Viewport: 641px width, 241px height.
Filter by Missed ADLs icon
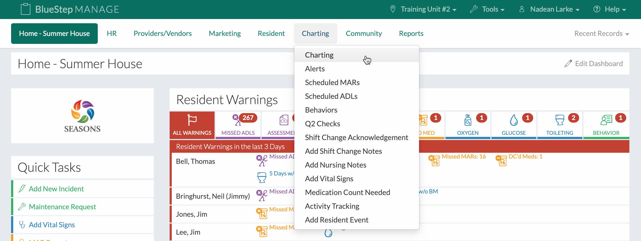click(236, 120)
